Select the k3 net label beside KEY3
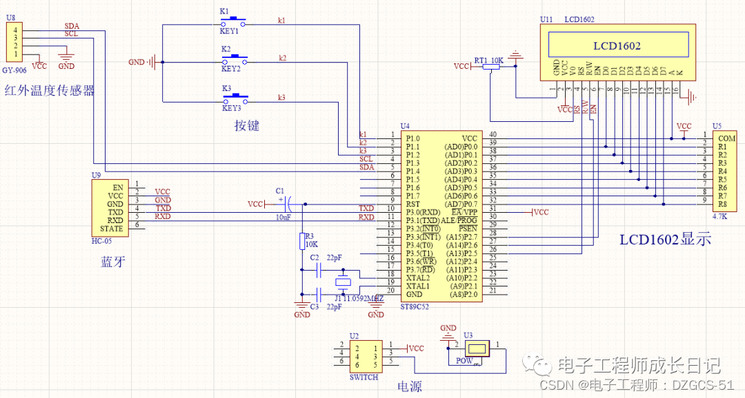Viewport: 745px width, 398px height. click(281, 98)
